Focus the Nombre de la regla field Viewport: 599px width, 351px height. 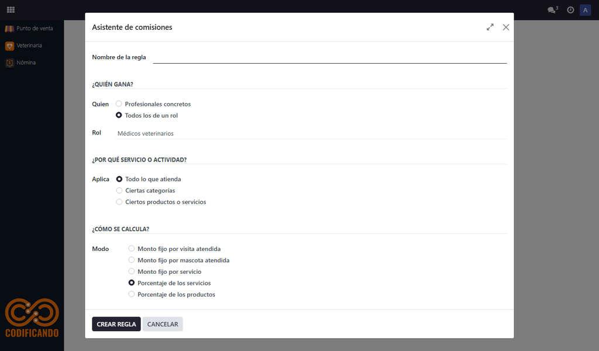(x=330, y=57)
